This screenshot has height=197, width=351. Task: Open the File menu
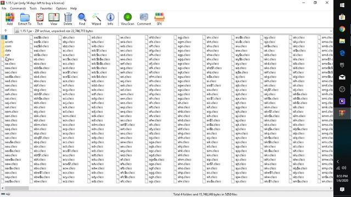point(4,8)
